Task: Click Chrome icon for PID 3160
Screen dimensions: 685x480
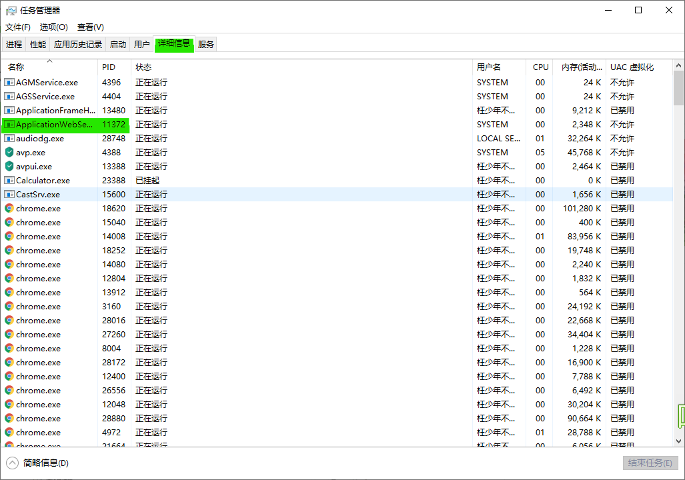Action: pyautogui.click(x=9, y=306)
